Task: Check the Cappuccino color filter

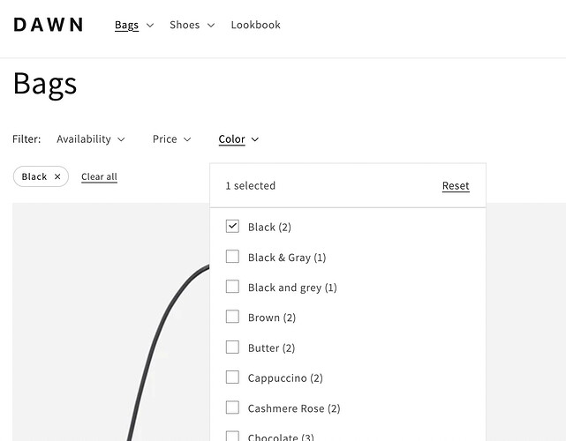Action: tap(232, 377)
